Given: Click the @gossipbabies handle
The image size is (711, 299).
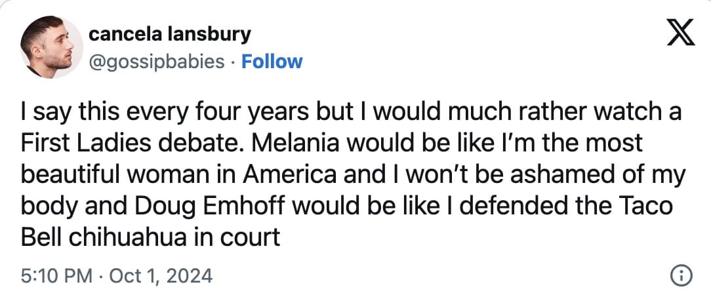Looking at the screenshot, I should [x=155, y=62].
